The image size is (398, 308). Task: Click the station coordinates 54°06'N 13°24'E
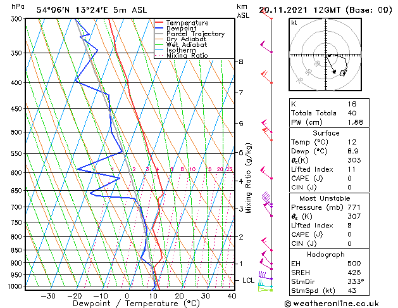click(72, 10)
